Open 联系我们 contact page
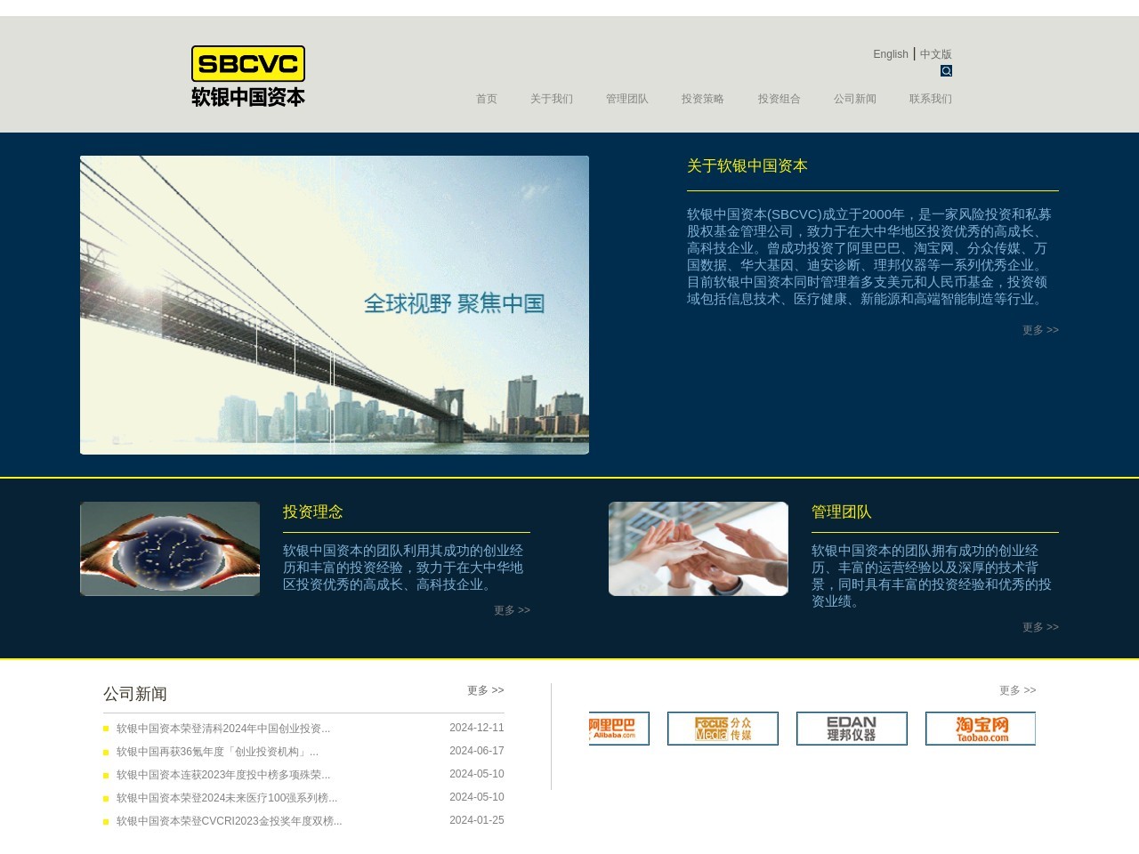Screen dimensions: 1139x854 931,99
